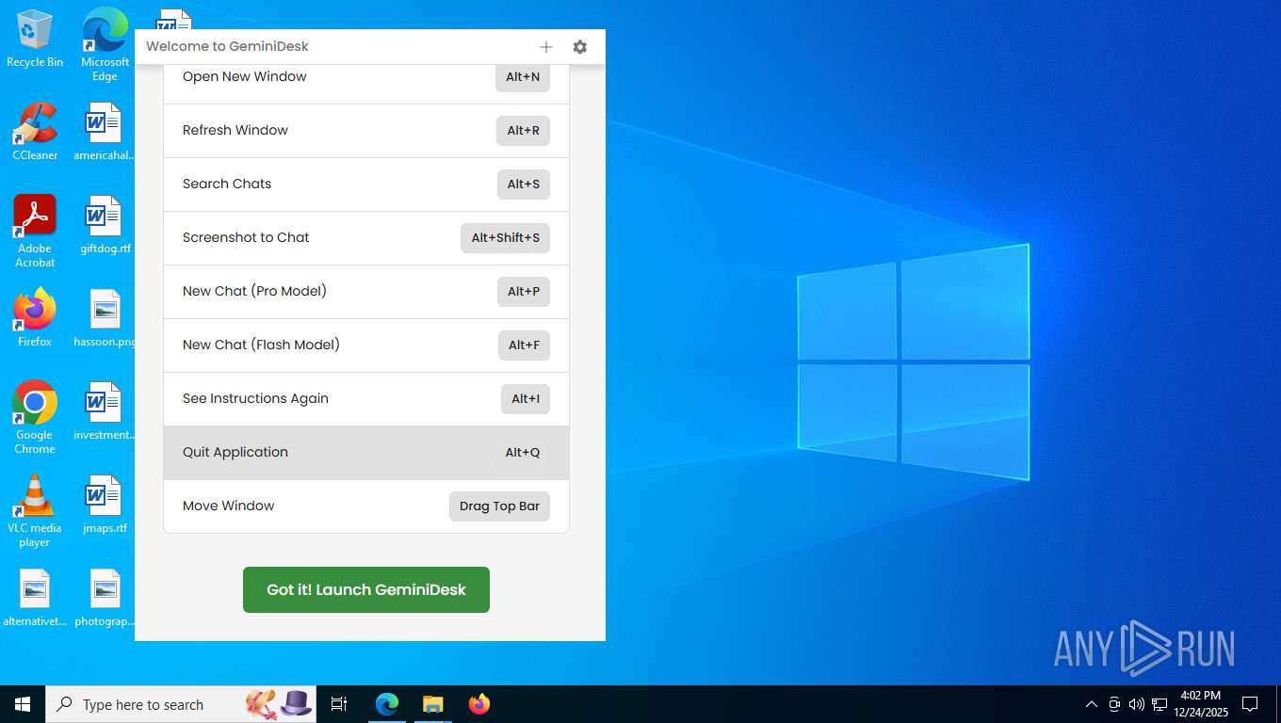Click the Drag Top Bar badge
This screenshot has height=723, width=1281.
pyautogui.click(x=499, y=506)
